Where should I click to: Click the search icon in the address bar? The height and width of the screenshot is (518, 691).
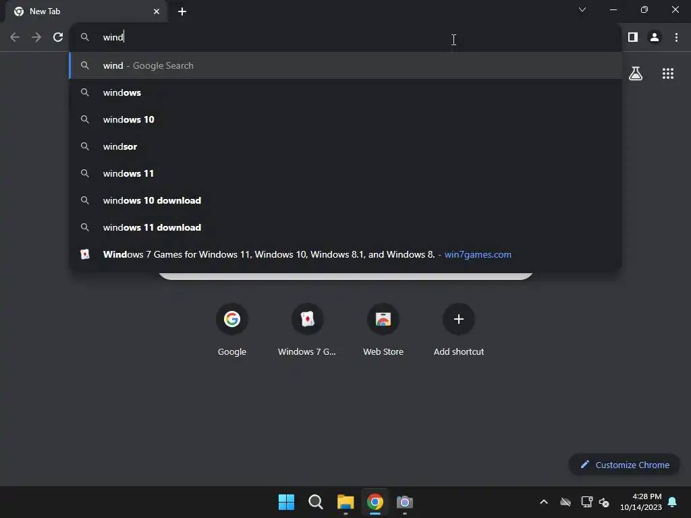pos(84,37)
